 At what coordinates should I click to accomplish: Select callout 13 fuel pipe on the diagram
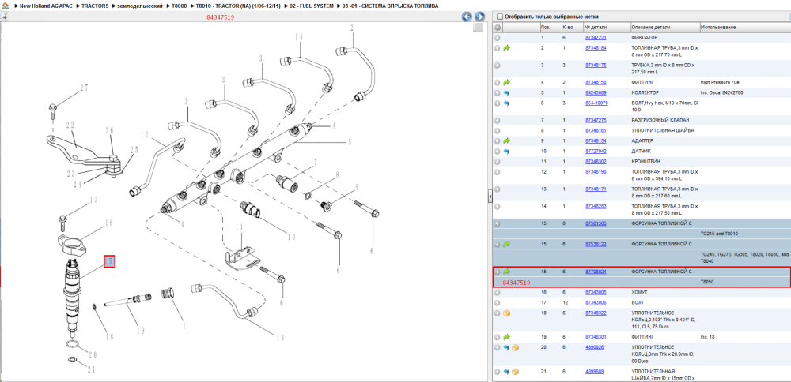tap(280, 338)
